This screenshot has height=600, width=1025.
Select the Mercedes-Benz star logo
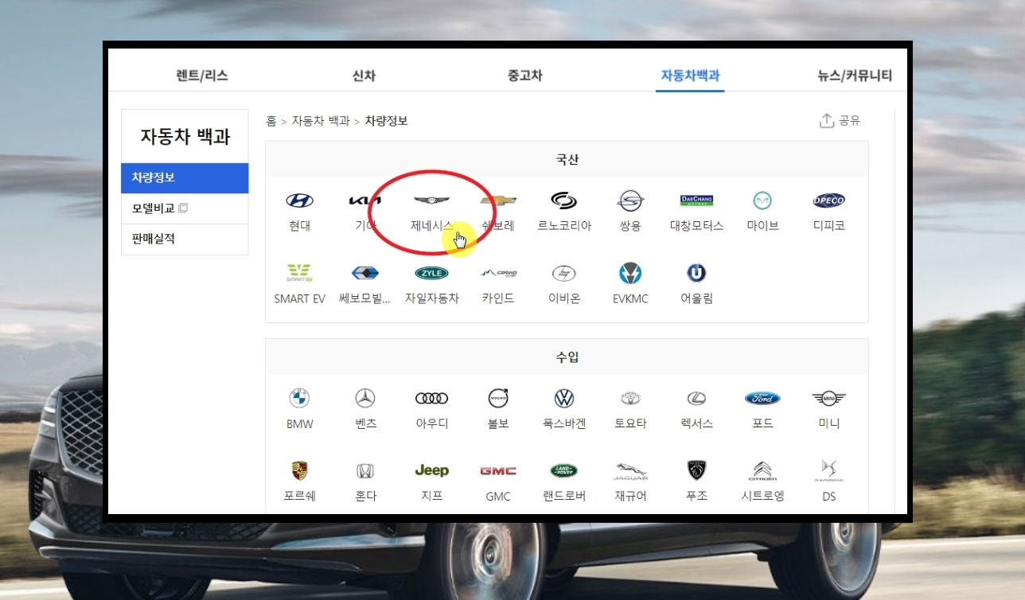click(x=365, y=398)
